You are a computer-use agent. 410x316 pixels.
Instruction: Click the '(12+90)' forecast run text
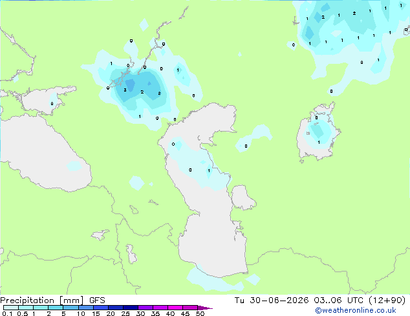(387, 301)
